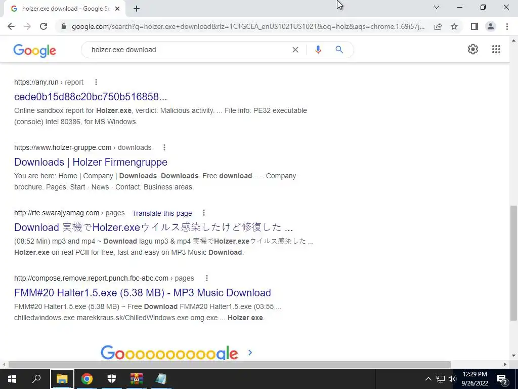Open more options for fbc-abc.com result

click(x=207, y=278)
